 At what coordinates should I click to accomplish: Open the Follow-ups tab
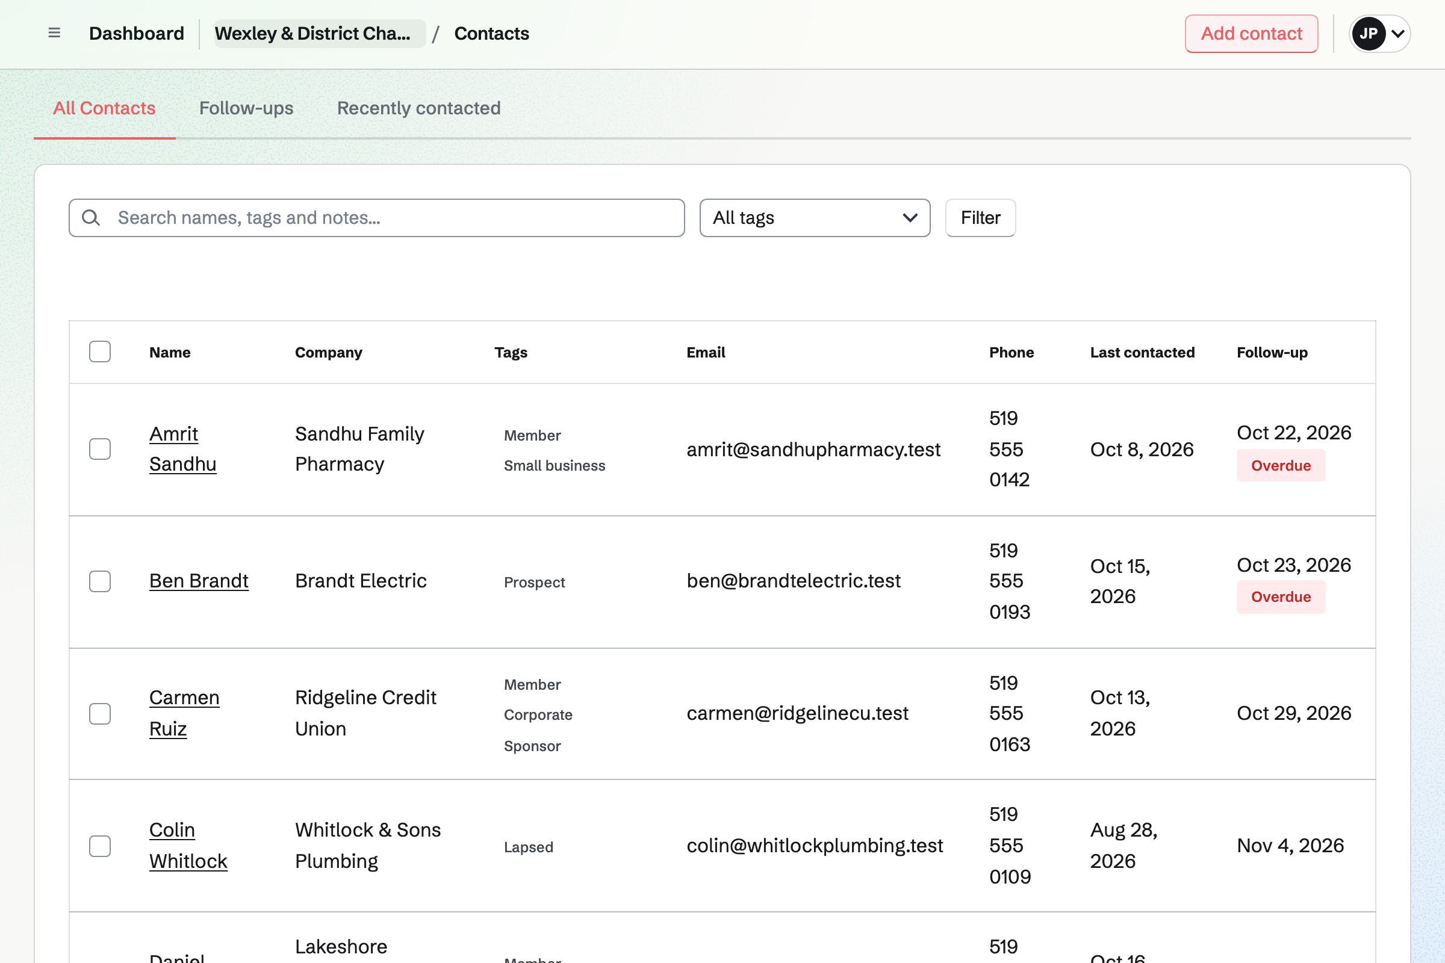246,108
